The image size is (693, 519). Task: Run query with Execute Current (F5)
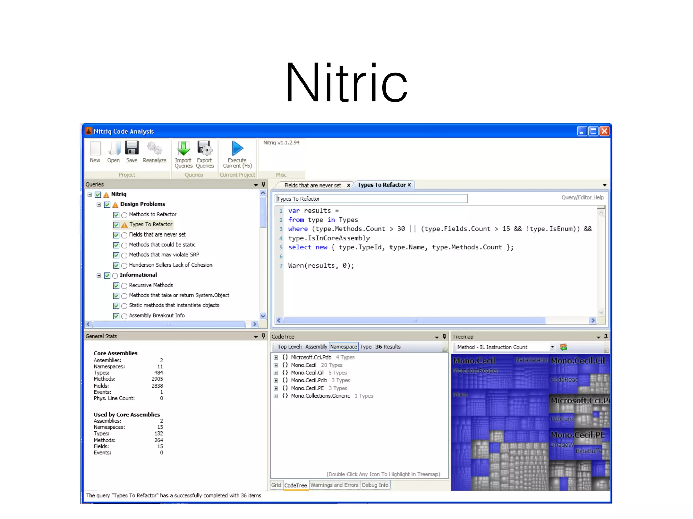pos(238,154)
